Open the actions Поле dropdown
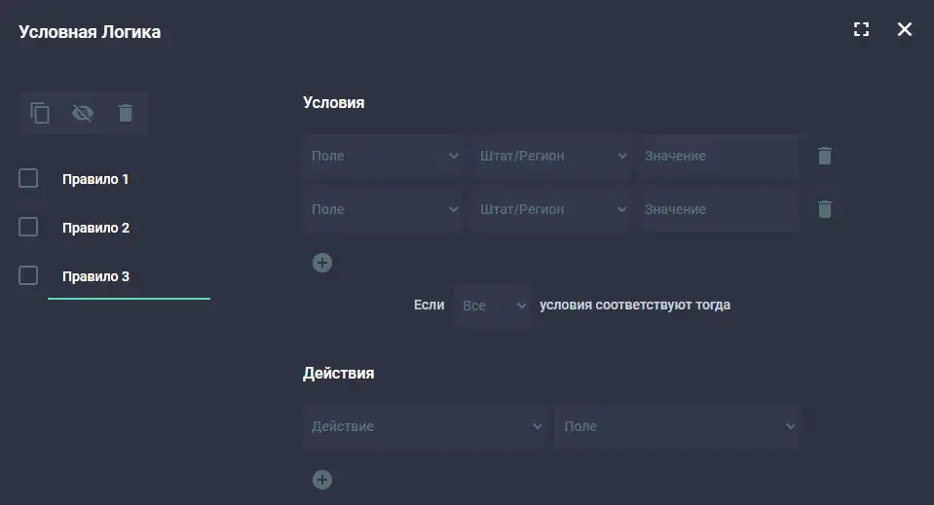 [677, 426]
